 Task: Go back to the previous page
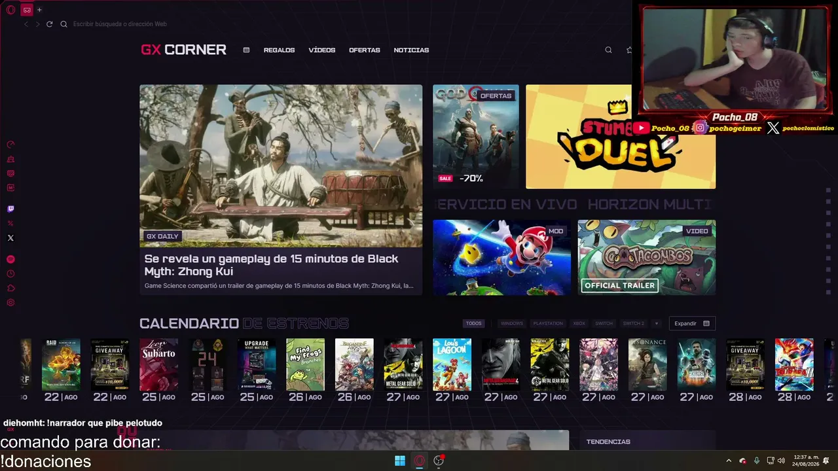point(26,24)
